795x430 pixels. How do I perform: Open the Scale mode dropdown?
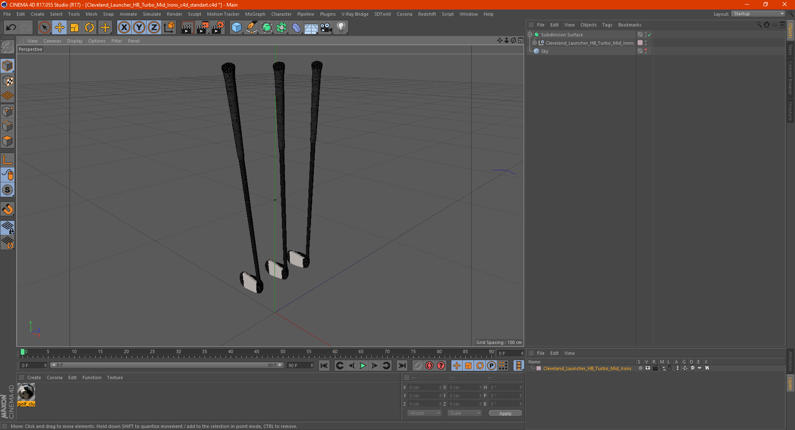point(465,413)
